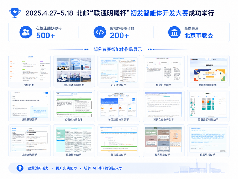Open the 行程助手 screenshot thumbnail
Screen dimensions: 238x179
click(29, 69)
